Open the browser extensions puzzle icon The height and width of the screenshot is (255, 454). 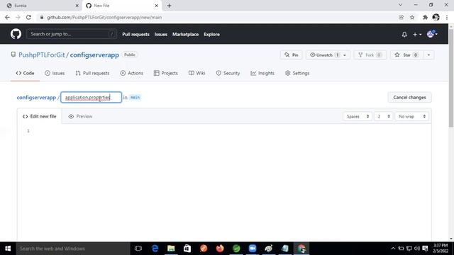coord(425,17)
